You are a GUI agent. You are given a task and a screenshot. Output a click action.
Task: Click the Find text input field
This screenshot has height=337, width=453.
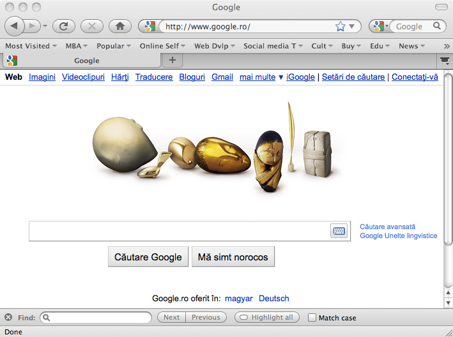click(x=96, y=317)
